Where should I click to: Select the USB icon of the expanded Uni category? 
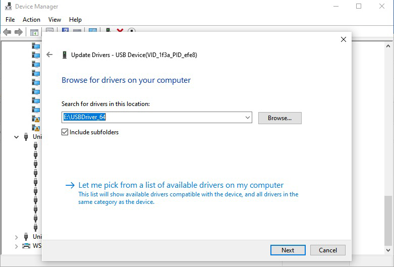pos(26,137)
